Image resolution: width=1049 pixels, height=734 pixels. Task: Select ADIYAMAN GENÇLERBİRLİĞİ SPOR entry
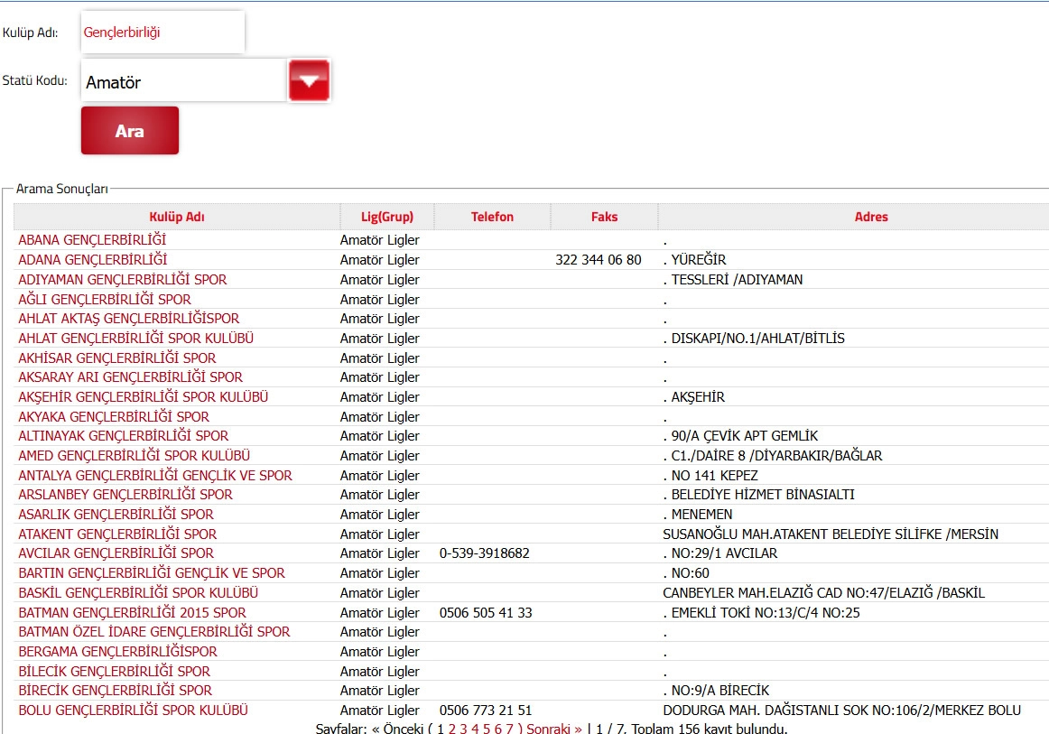pyautogui.click(x=123, y=280)
